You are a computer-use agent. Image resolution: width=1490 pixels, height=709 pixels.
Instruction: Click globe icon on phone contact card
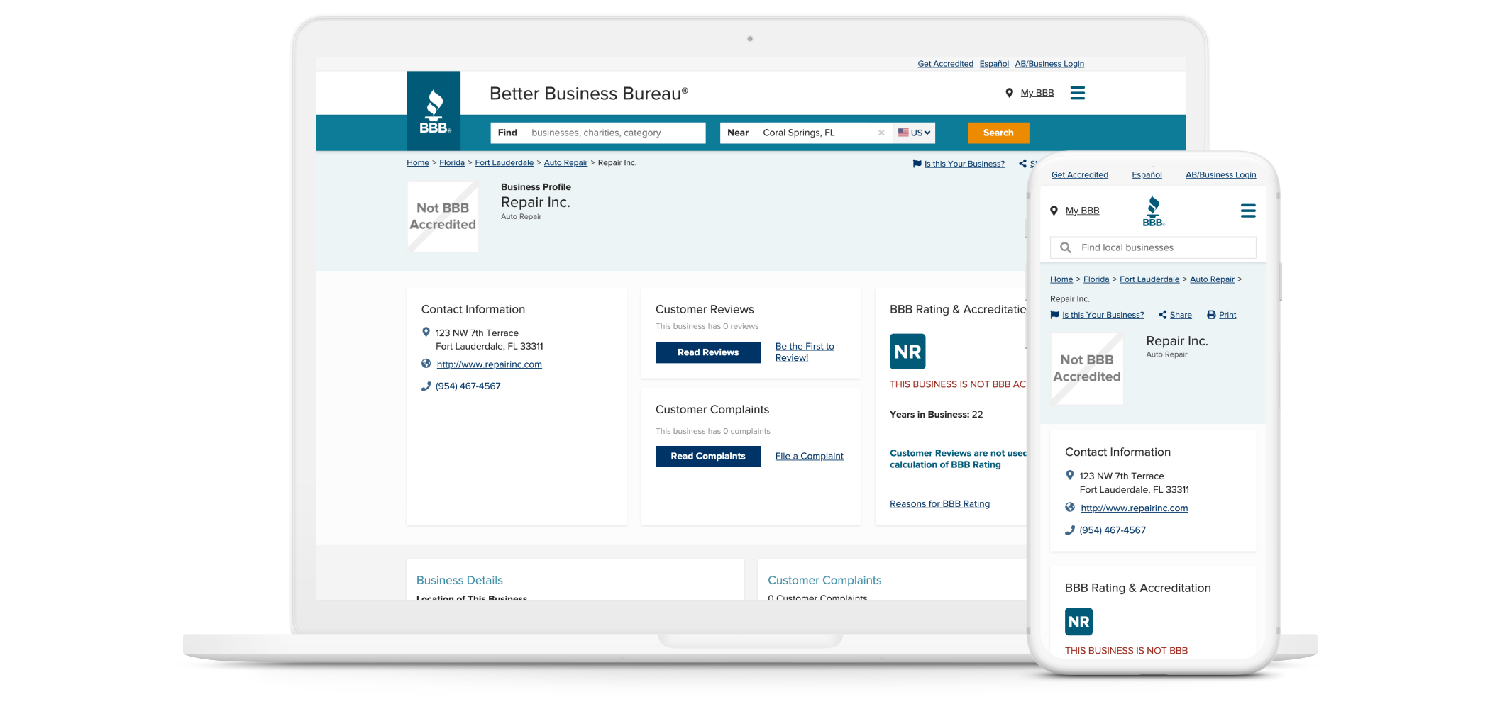point(1070,507)
